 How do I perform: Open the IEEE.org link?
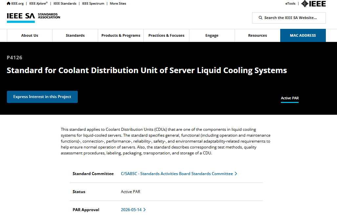coord(17,3)
